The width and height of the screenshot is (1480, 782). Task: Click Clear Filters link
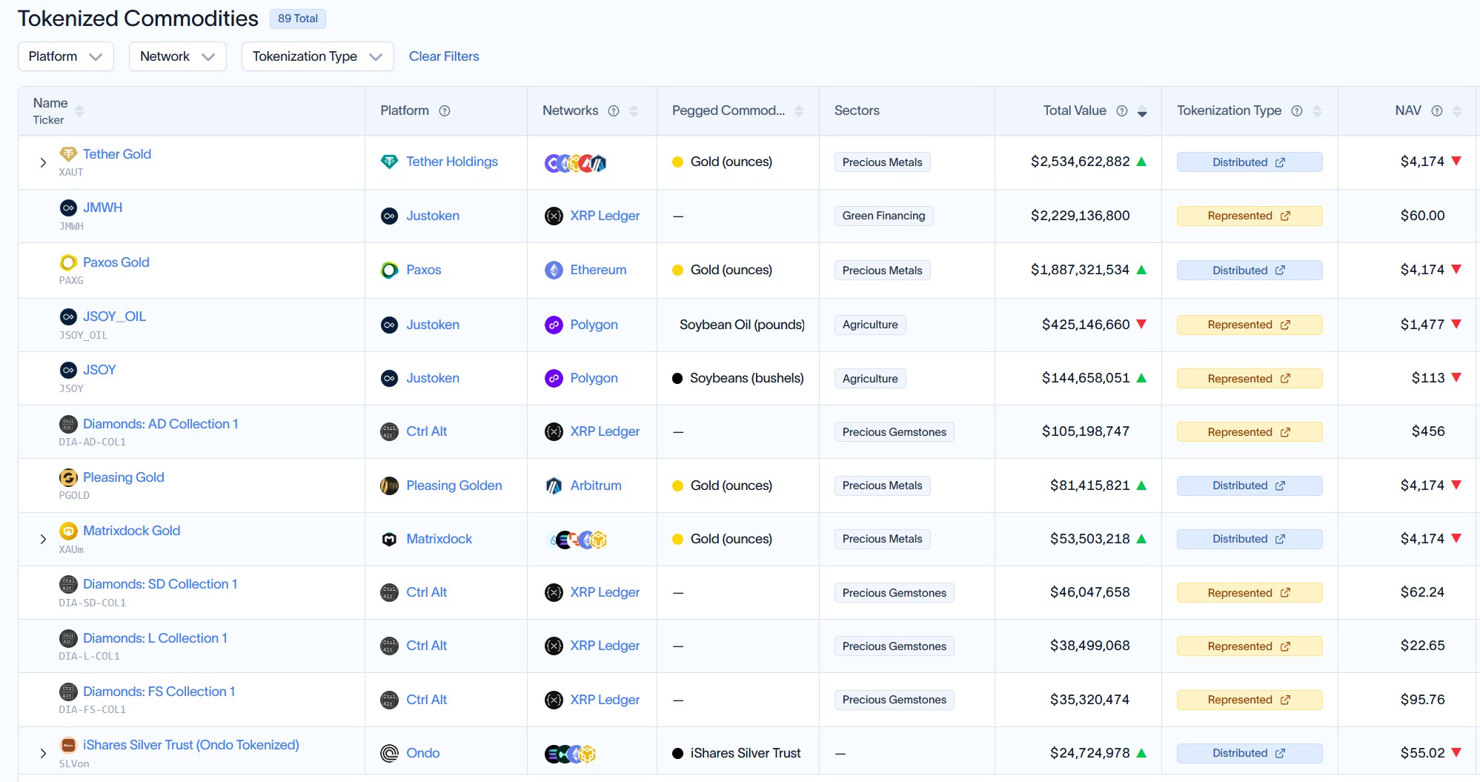point(444,56)
